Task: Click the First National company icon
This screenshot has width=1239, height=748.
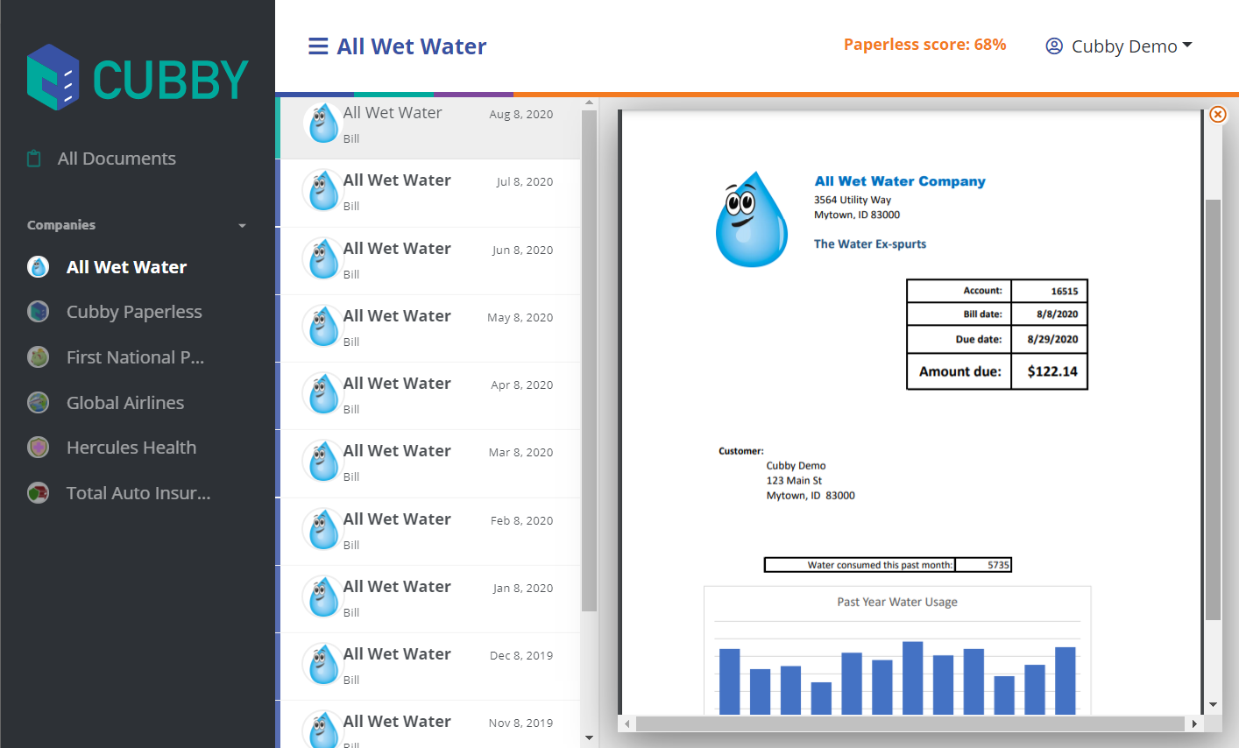Action: 38,357
